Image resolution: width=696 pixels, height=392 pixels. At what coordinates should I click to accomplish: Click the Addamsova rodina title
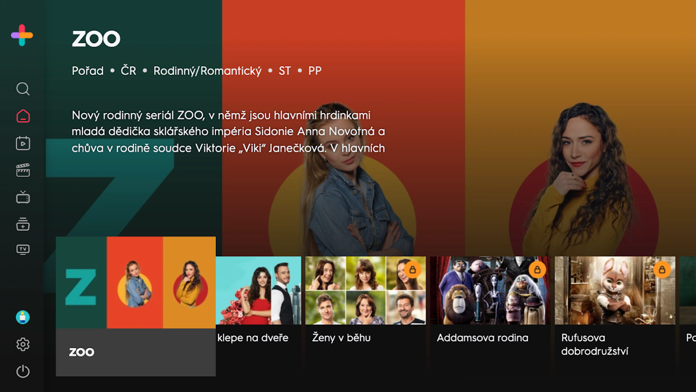click(x=483, y=338)
